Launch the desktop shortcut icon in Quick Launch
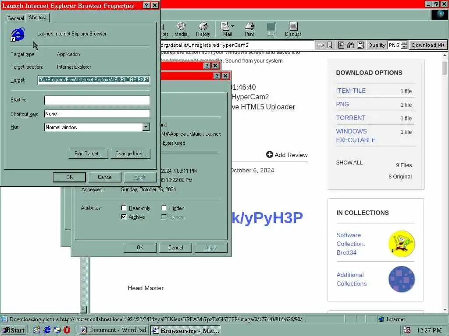The height and width of the screenshot is (336, 449). tap(37, 330)
